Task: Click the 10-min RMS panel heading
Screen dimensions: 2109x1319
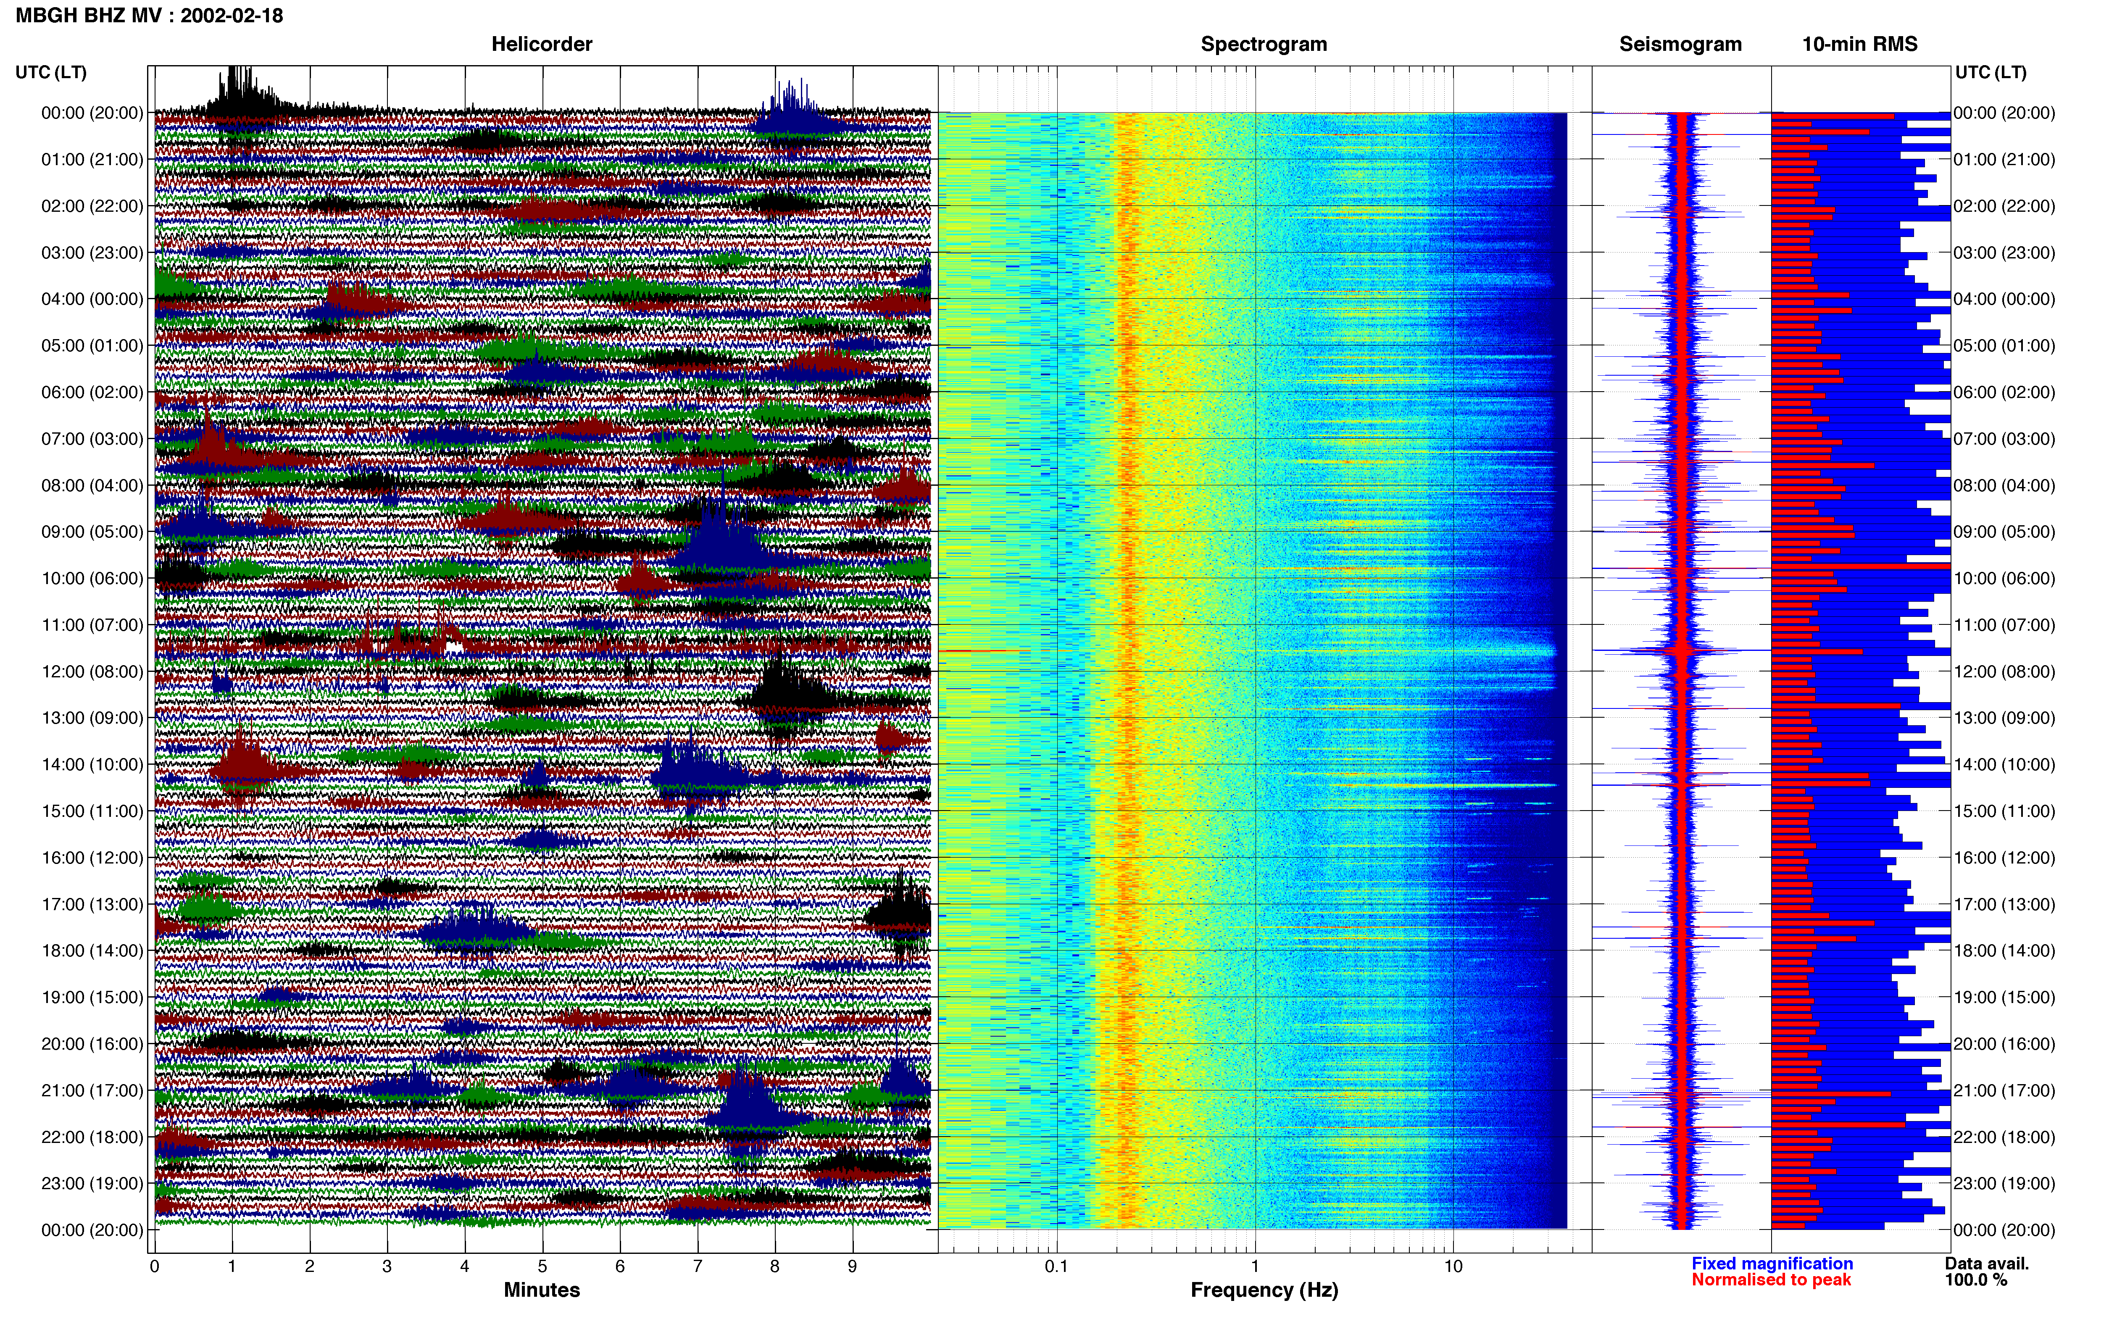Action: [x=1859, y=44]
